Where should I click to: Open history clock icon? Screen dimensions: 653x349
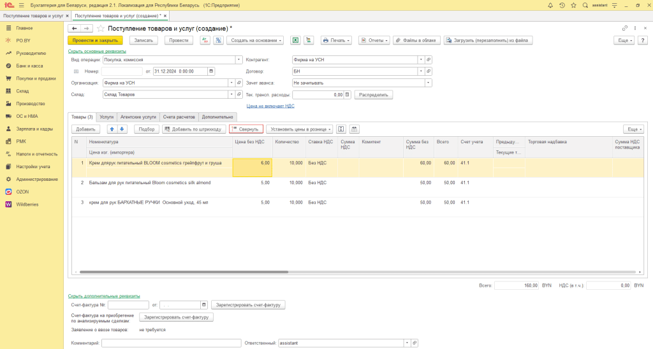562,5
